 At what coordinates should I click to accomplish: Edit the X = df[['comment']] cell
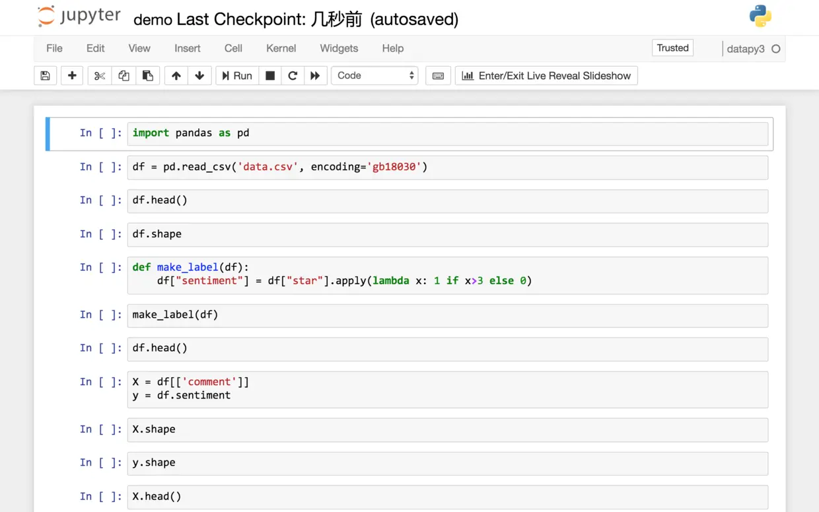click(x=447, y=389)
